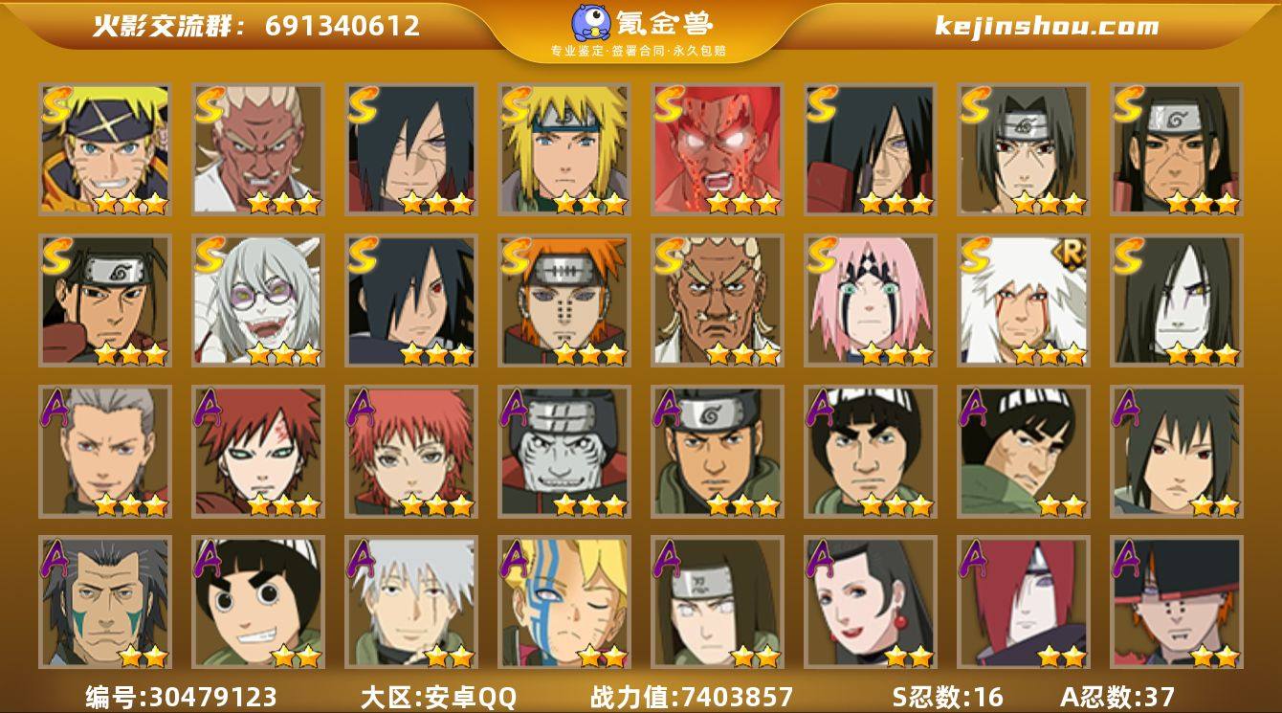Select the Naruto portrait with crossed headband
1282x713 pixels.
tap(105, 148)
